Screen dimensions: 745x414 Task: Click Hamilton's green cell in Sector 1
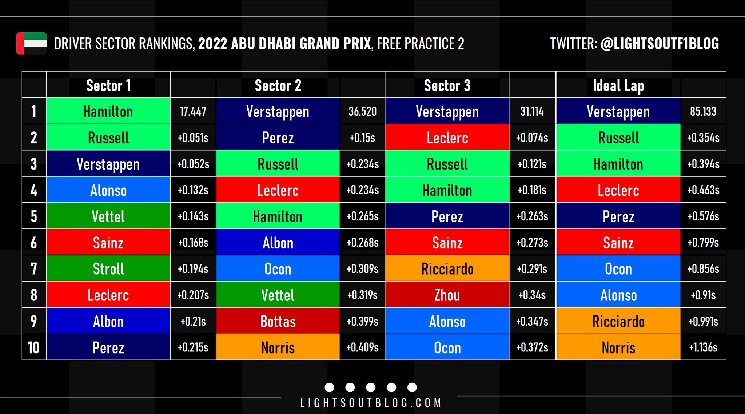pos(108,111)
